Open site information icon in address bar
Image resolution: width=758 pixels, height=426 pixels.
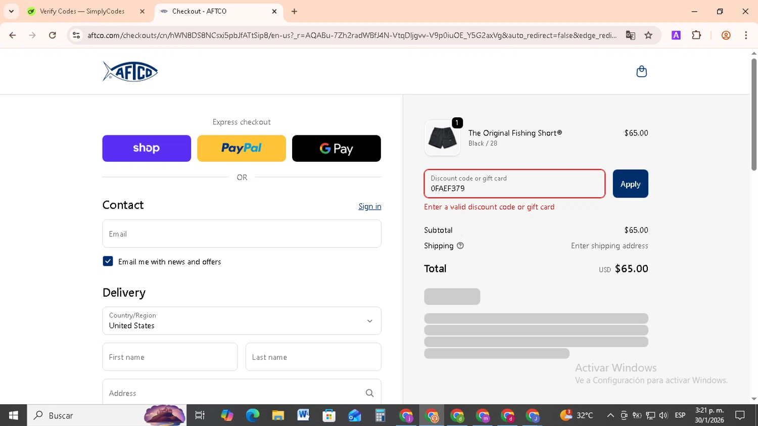pyautogui.click(x=76, y=35)
